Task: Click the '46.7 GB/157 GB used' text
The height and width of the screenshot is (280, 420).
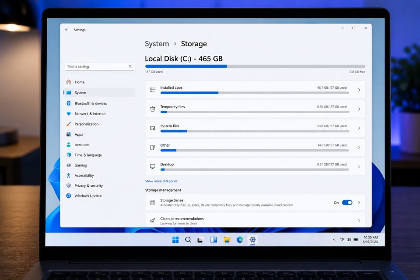Action: [x=332, y=87]
